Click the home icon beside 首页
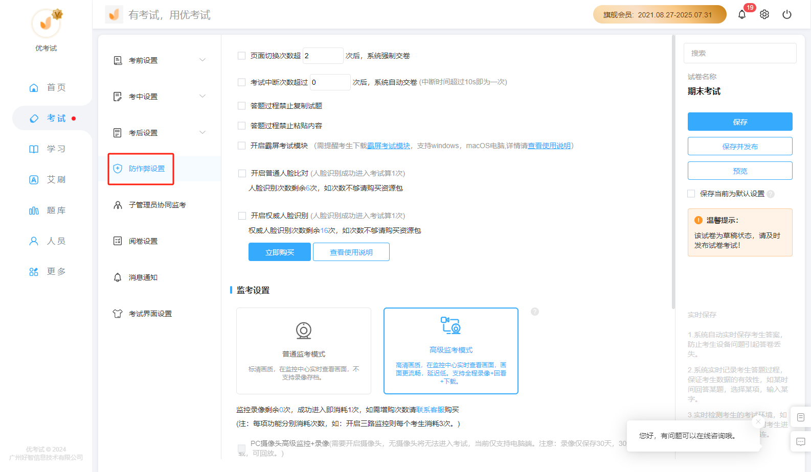 click(34, 88)
